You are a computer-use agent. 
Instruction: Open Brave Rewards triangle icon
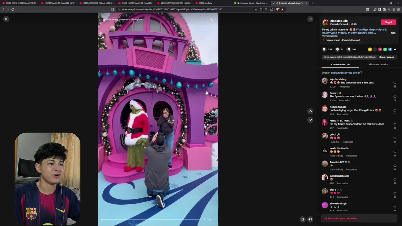point(282,9)
